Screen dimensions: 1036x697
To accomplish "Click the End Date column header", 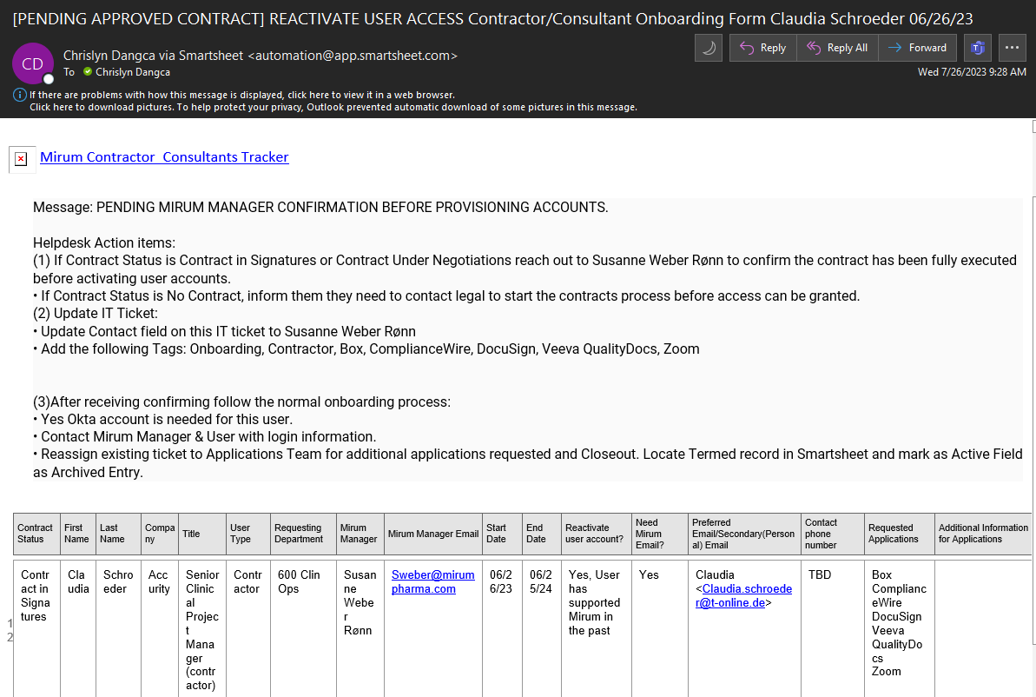I will [541, 534].
